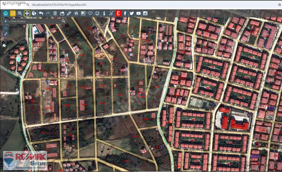Zoom in with the plus button
The image size is (282, 172).
pyautogui.click(x=6, y=21)
